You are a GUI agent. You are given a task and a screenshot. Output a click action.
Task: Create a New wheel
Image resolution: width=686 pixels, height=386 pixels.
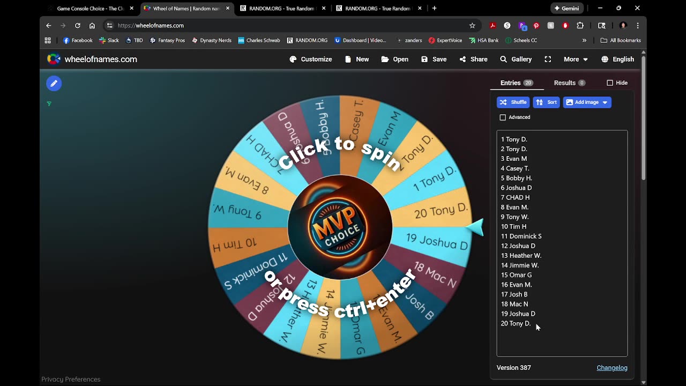(x=357, y=59)
